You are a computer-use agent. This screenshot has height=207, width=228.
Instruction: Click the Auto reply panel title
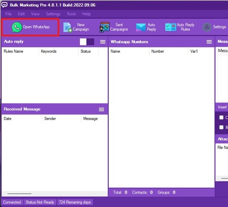13,41
